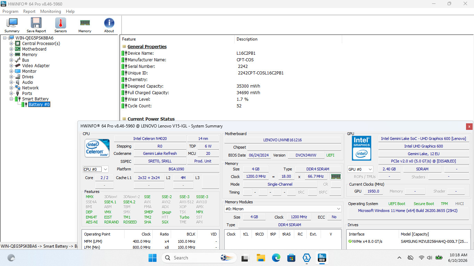
Task: Click the Intel Graphics logo in System Summary
Action: pos(362,148)
